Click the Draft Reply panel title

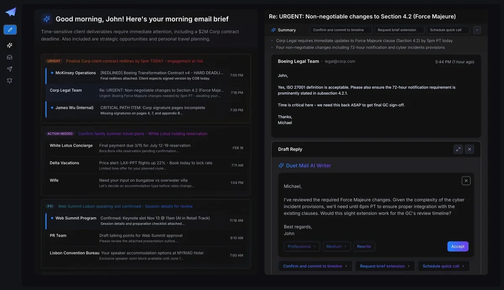point(290,149)
